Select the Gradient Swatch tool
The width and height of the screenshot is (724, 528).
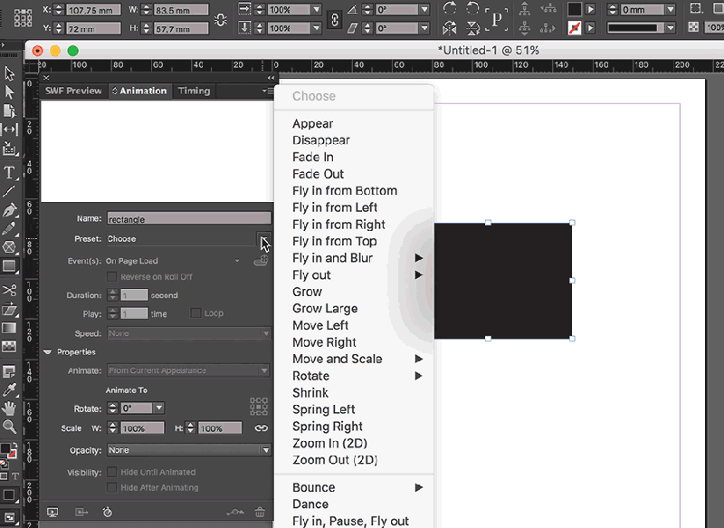(9, 328)
